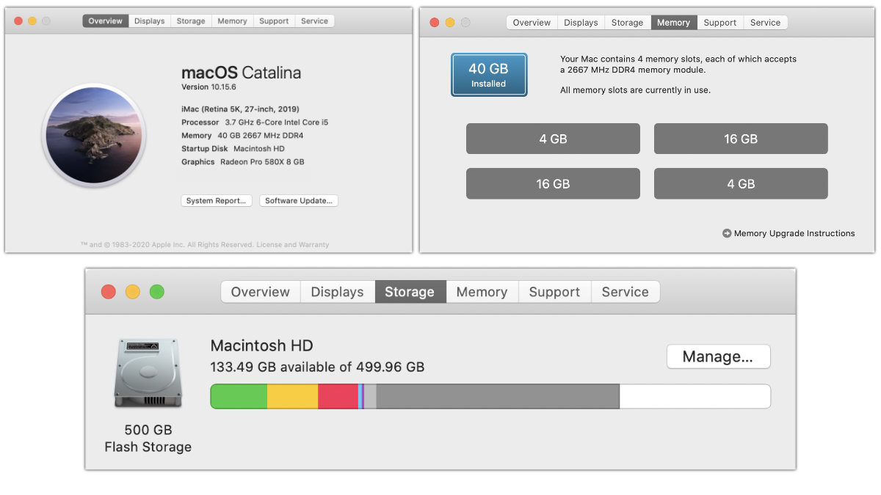Open Support tab in the Storage window
This screenshot has width=881, height=495.
point(554,292)
